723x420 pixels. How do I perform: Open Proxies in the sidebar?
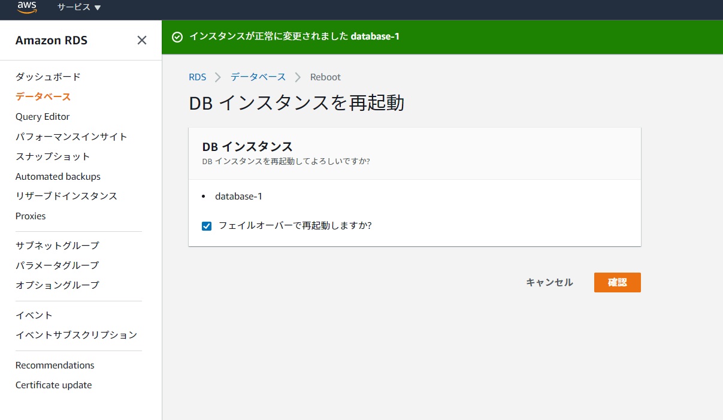coord(31,216)
